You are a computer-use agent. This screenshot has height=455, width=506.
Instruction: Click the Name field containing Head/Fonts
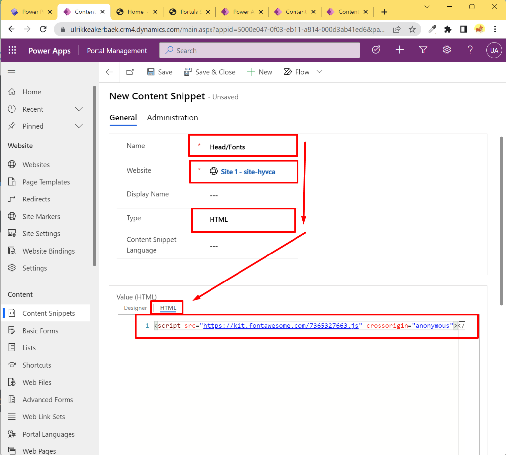point(252,147)
